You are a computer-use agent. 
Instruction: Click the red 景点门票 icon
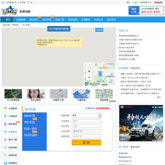coord(5,140)
